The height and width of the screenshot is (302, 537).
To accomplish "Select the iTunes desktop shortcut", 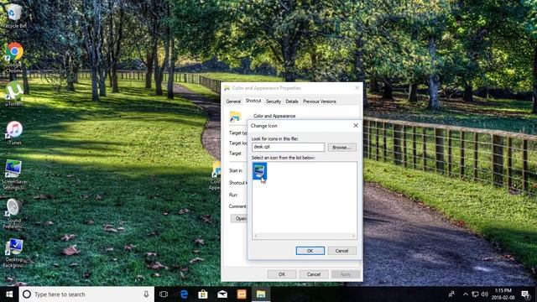I will [14, 133].
